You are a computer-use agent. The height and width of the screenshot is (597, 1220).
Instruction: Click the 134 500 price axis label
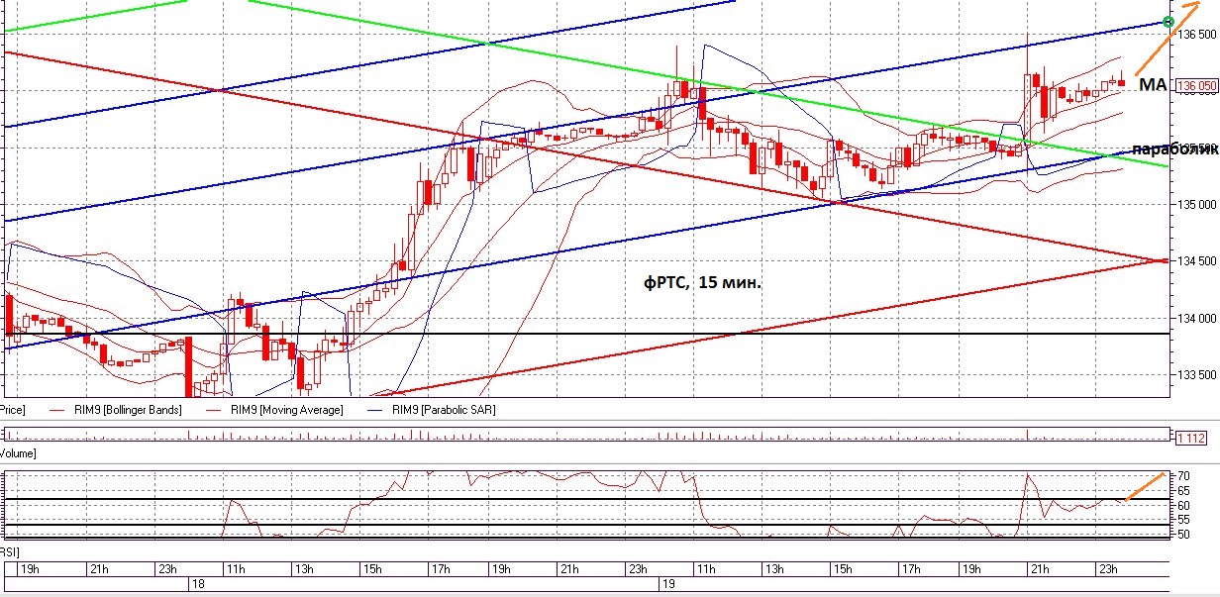point(1196,261)
